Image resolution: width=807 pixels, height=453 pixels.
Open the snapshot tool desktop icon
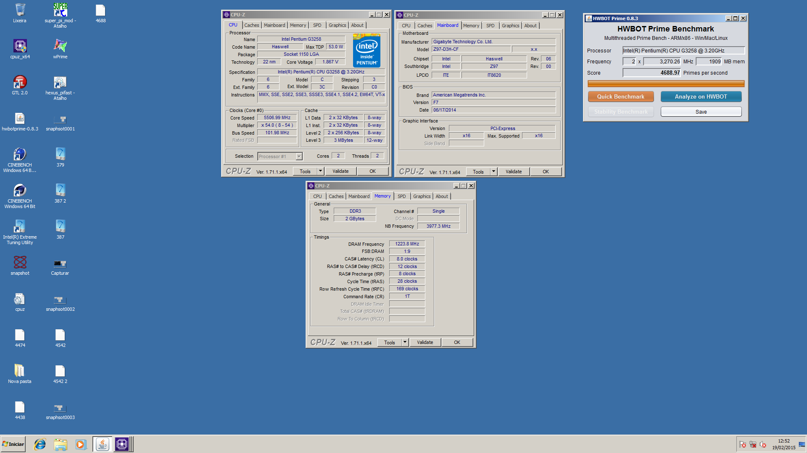(20, 266)
